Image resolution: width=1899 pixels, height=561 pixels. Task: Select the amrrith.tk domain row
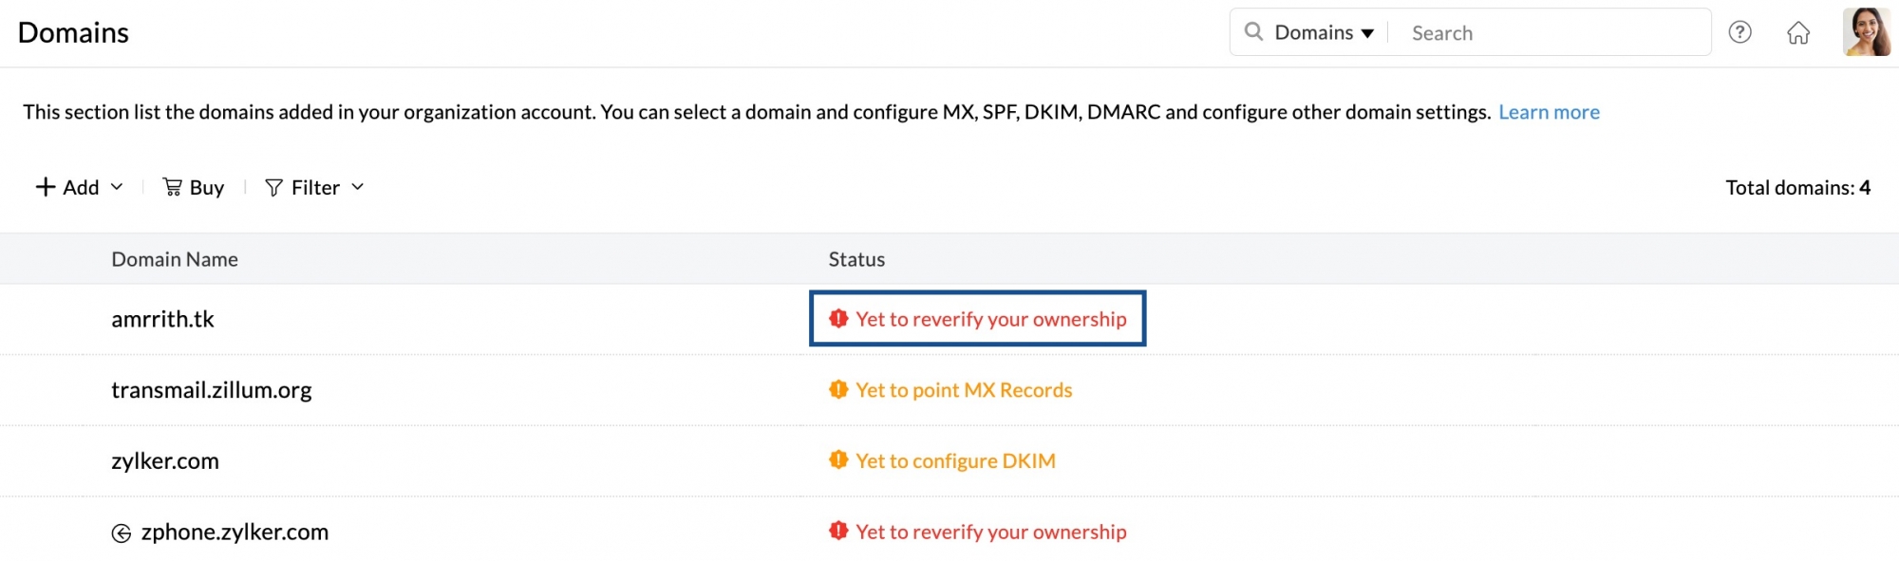tap(163, 319)
